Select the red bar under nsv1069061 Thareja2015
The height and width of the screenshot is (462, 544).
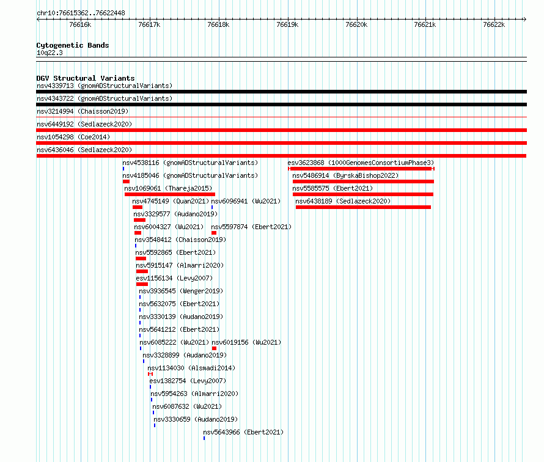[x=170, y=194]
